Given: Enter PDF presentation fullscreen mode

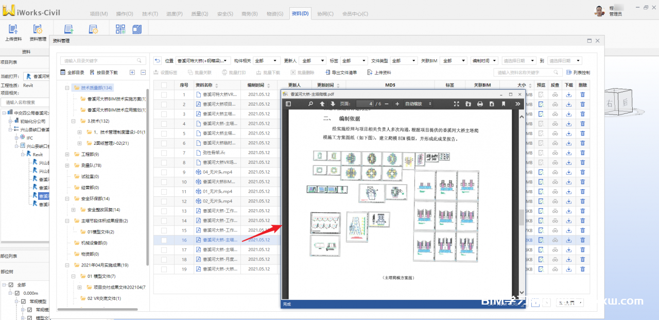Looking at the screenshot, I should pos(457,104).
